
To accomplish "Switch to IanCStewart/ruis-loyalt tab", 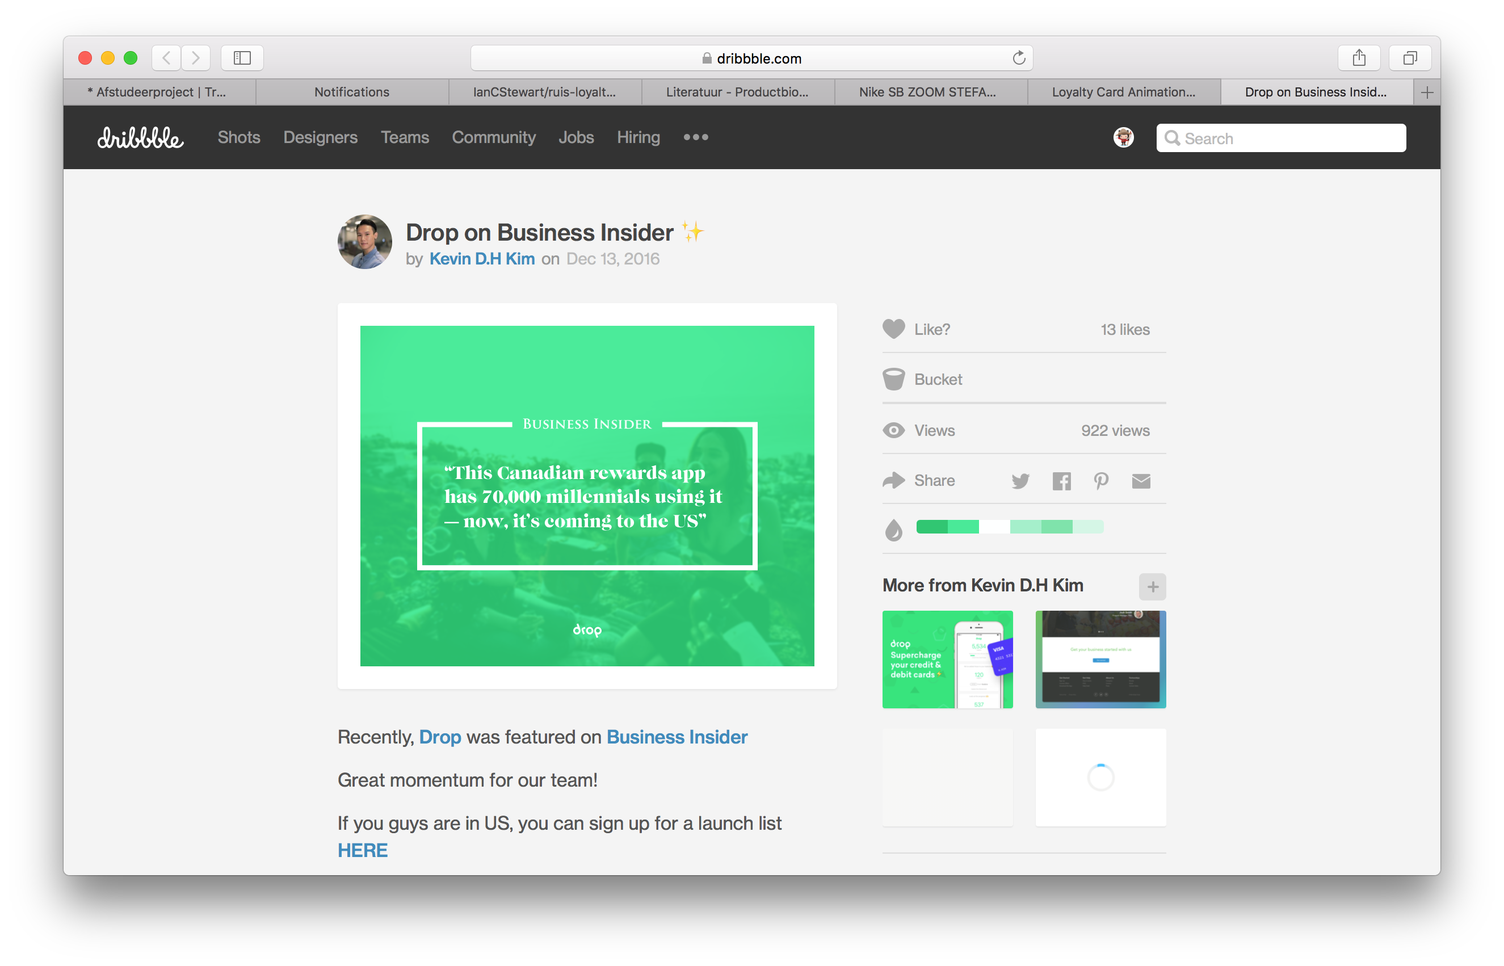I will click(544, 92).
